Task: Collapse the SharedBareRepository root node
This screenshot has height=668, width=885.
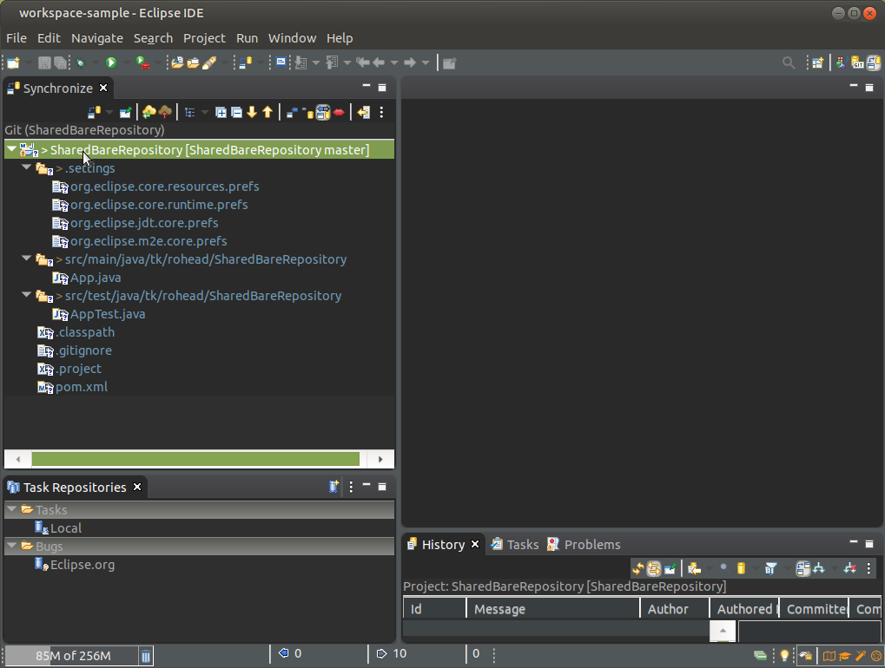Action: coord(11,150)
